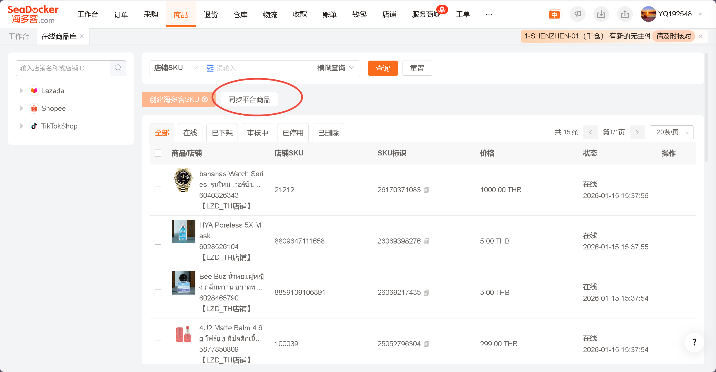Open the 订单 menu
716x372 pixels.
[x=121, y=14]
